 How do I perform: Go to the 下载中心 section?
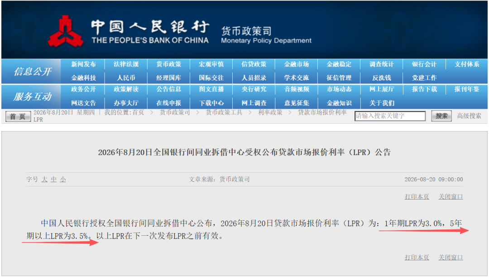211,103
